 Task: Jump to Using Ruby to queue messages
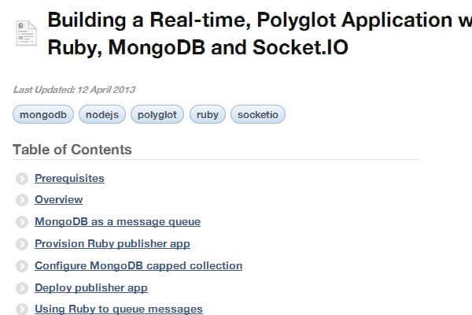coord(118,309)
